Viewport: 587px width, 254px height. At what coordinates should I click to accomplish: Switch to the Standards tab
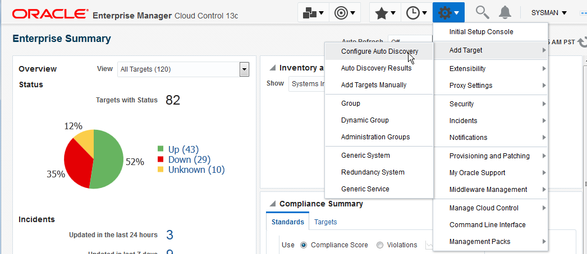[x=287, y=222]
